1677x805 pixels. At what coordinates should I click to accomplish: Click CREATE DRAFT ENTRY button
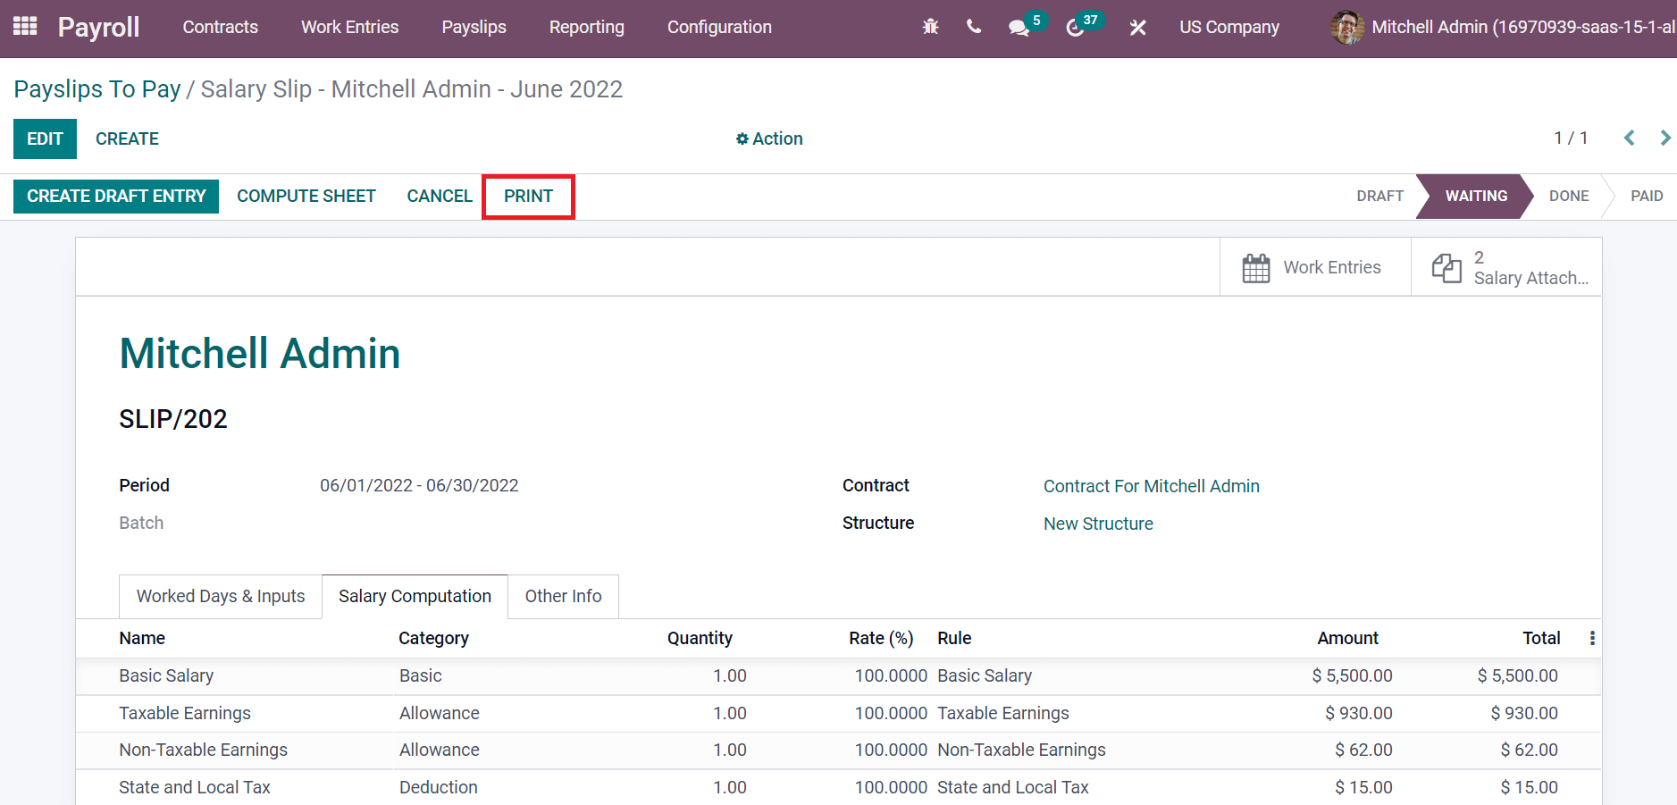[116, 196]
